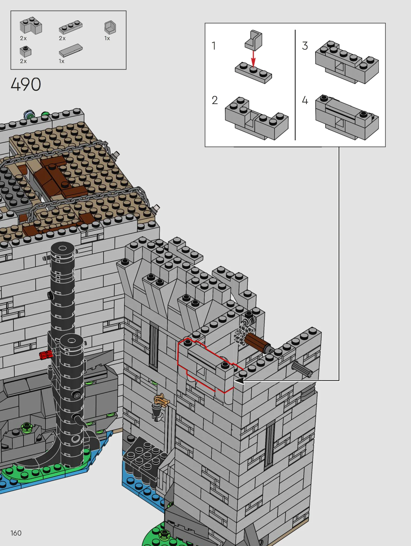
Task: Select the step number 490
Action: coord(26,84)
